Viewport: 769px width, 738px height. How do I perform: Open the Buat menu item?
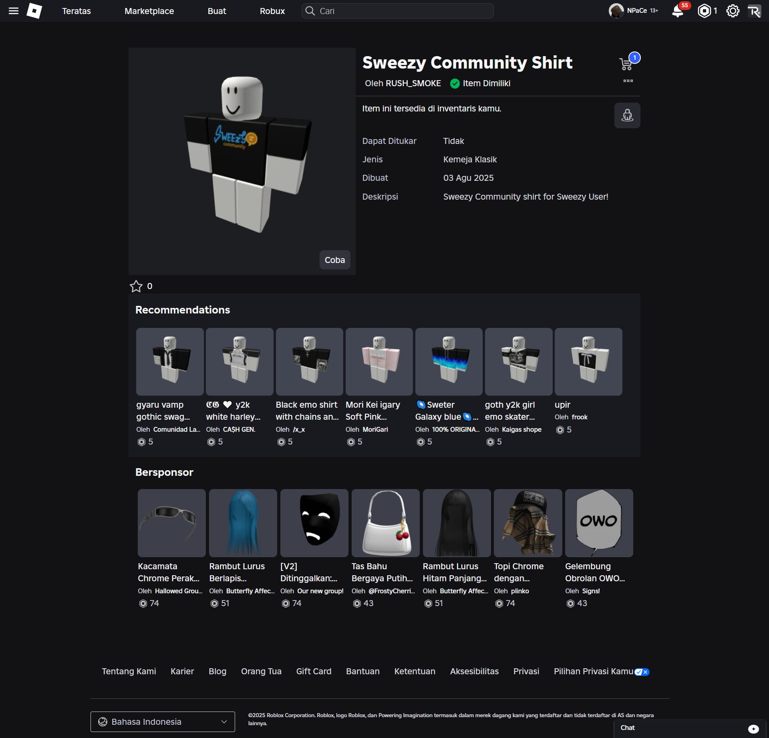[217, 11]
